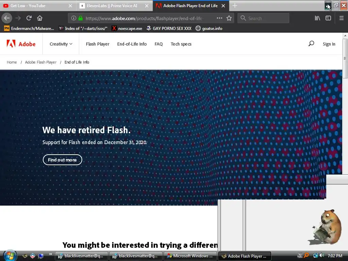This screenshot has width=348, height=261.
Task: Close the Get Low YouTube tab
Action: (70, 6)
